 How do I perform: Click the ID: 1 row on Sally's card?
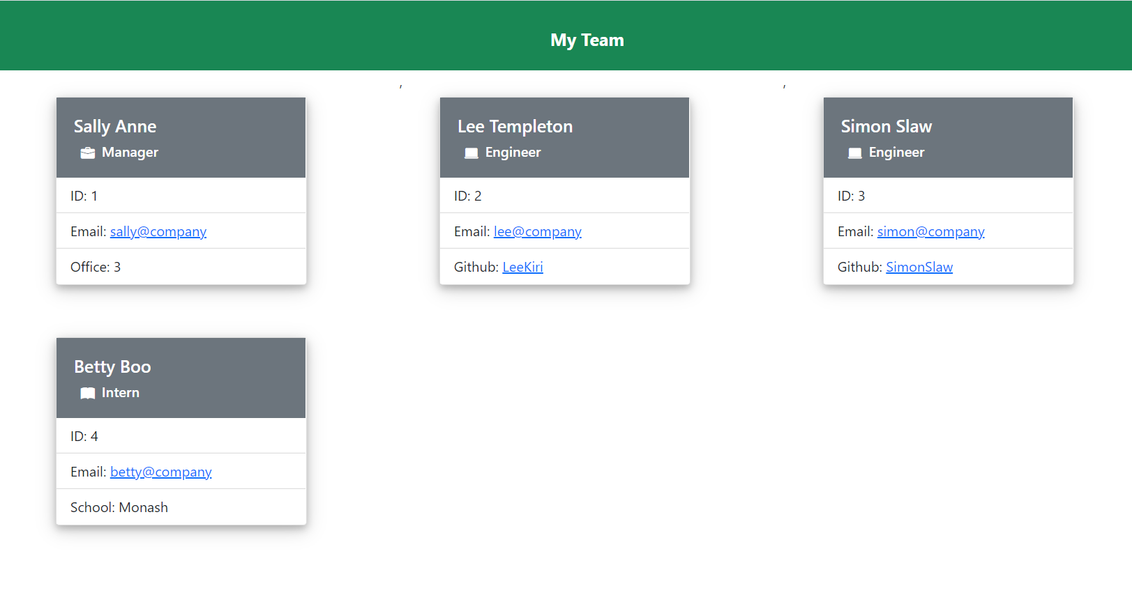pyautogui.click(x=181, y=195)
